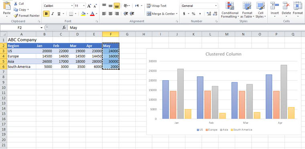Center text horizontally
The height and width of the screenshot is (149, 305).
(110, 14)
